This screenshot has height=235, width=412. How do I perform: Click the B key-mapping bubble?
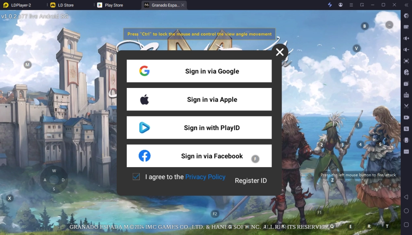tap(365, 26)
